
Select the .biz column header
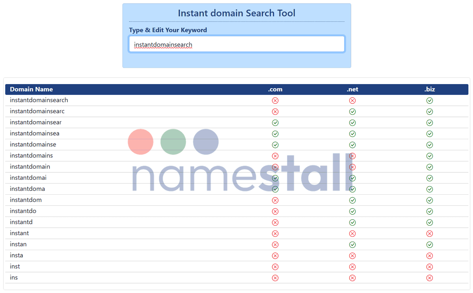point(430,89)
